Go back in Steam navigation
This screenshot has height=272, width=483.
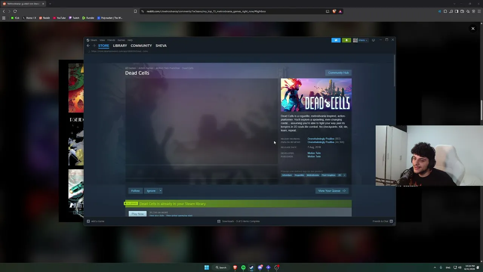88,46
